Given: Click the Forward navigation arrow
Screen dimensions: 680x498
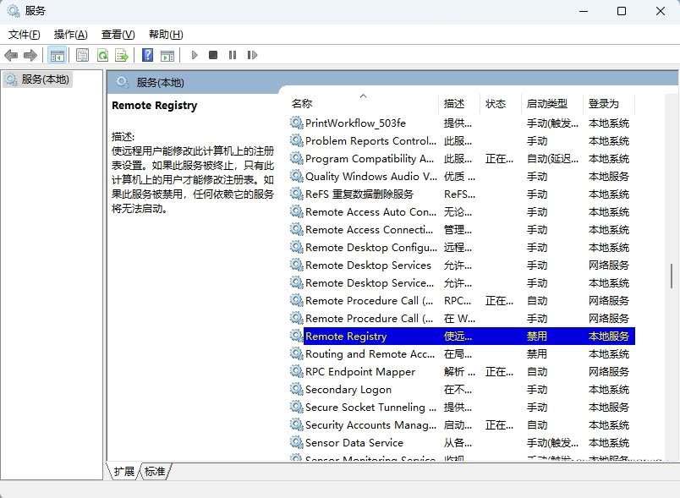Looking at the screenshot, I should pos(30,55).
